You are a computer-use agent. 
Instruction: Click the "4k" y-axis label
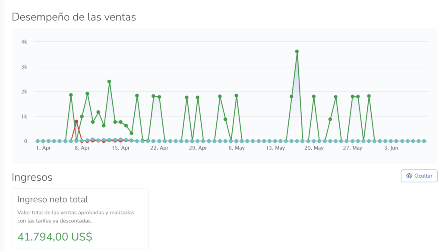[24, 42]
